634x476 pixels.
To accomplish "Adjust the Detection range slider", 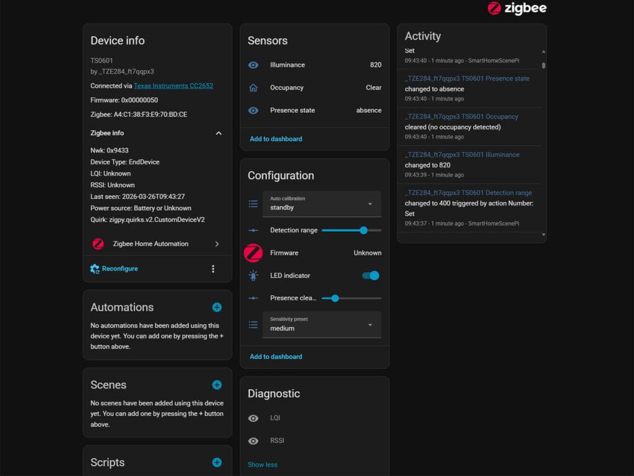I will [x=363, y=231].
